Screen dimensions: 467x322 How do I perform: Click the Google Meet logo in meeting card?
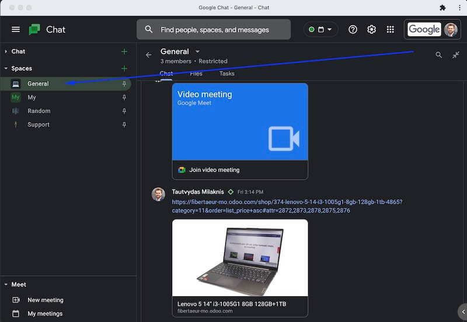click(182, 170)
